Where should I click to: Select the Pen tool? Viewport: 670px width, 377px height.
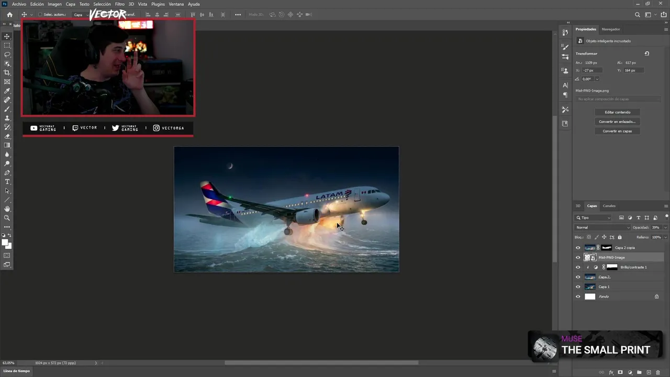coord(7,173)
